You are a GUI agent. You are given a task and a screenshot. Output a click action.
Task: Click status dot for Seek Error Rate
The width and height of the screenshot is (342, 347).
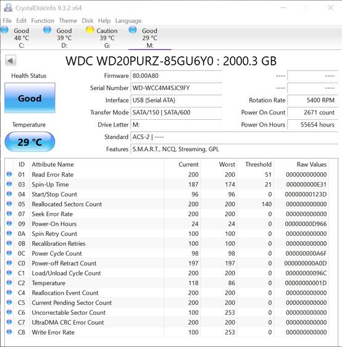[9, 214]
